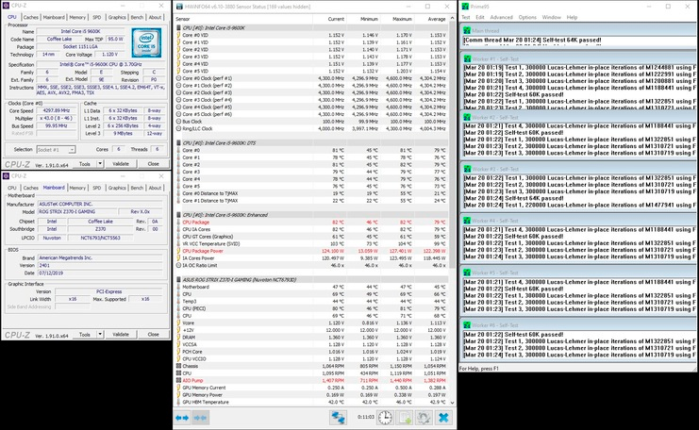Click HWiNFO collapse-columns inward arrows icon
Image resolution: width=699 pixels, height=430 pixels.
click(x=200, y=418)
